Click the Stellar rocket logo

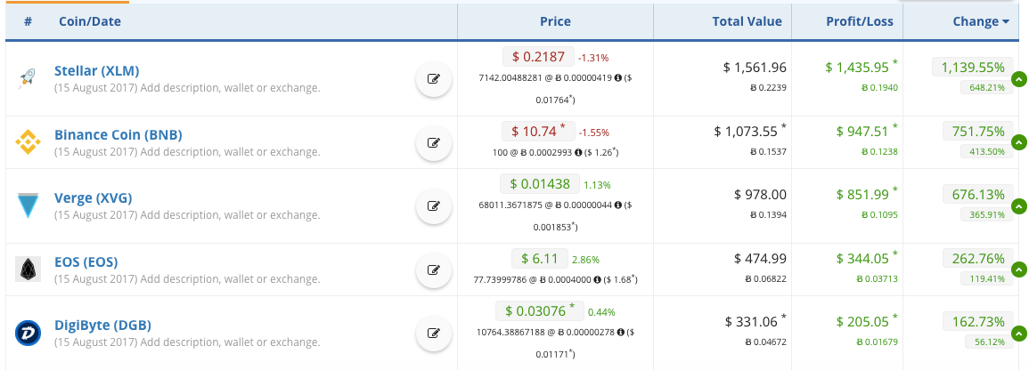pos(29,78)
